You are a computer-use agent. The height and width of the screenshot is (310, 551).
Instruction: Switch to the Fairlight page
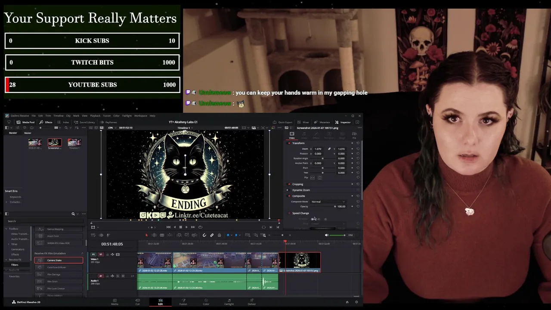click(229, 301)
